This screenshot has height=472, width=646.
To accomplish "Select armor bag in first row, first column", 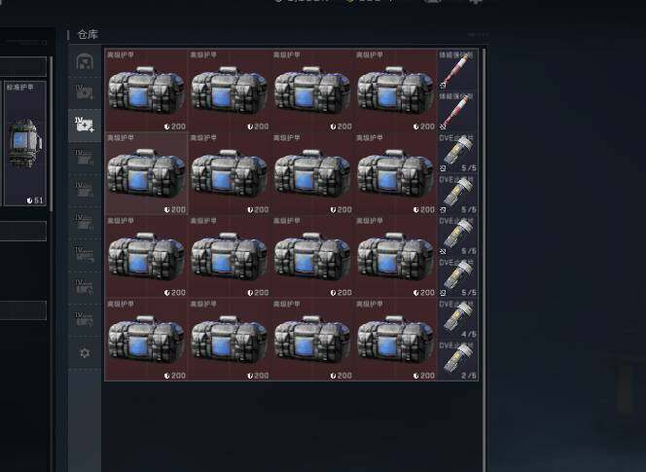I will 146,90.
